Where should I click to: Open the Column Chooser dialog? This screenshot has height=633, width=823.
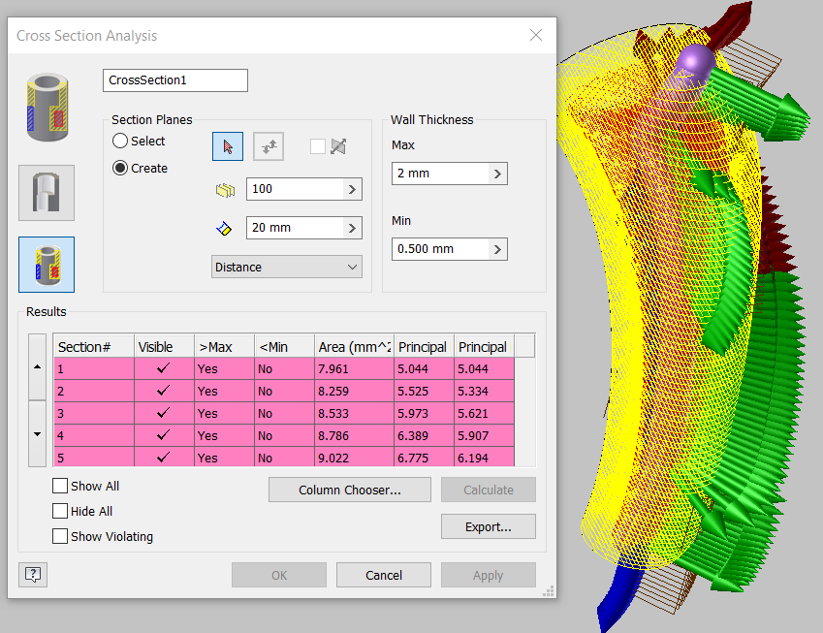[x=349, y=490]
